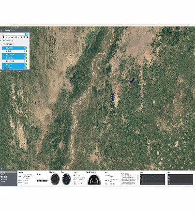The height and width of the screenshot is (213, 195).
Task: Click the segmented battery level bar
Action: [x=42, y=181]
